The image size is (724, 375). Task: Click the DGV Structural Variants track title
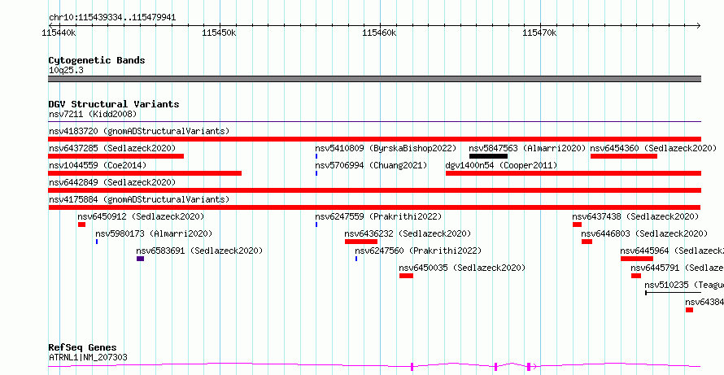114,104
